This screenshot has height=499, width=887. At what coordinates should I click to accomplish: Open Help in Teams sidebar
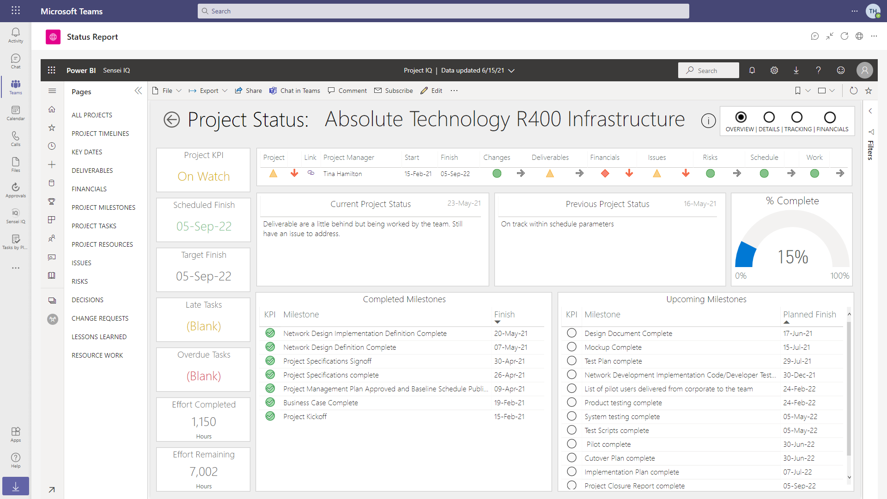tap(16, 460)
